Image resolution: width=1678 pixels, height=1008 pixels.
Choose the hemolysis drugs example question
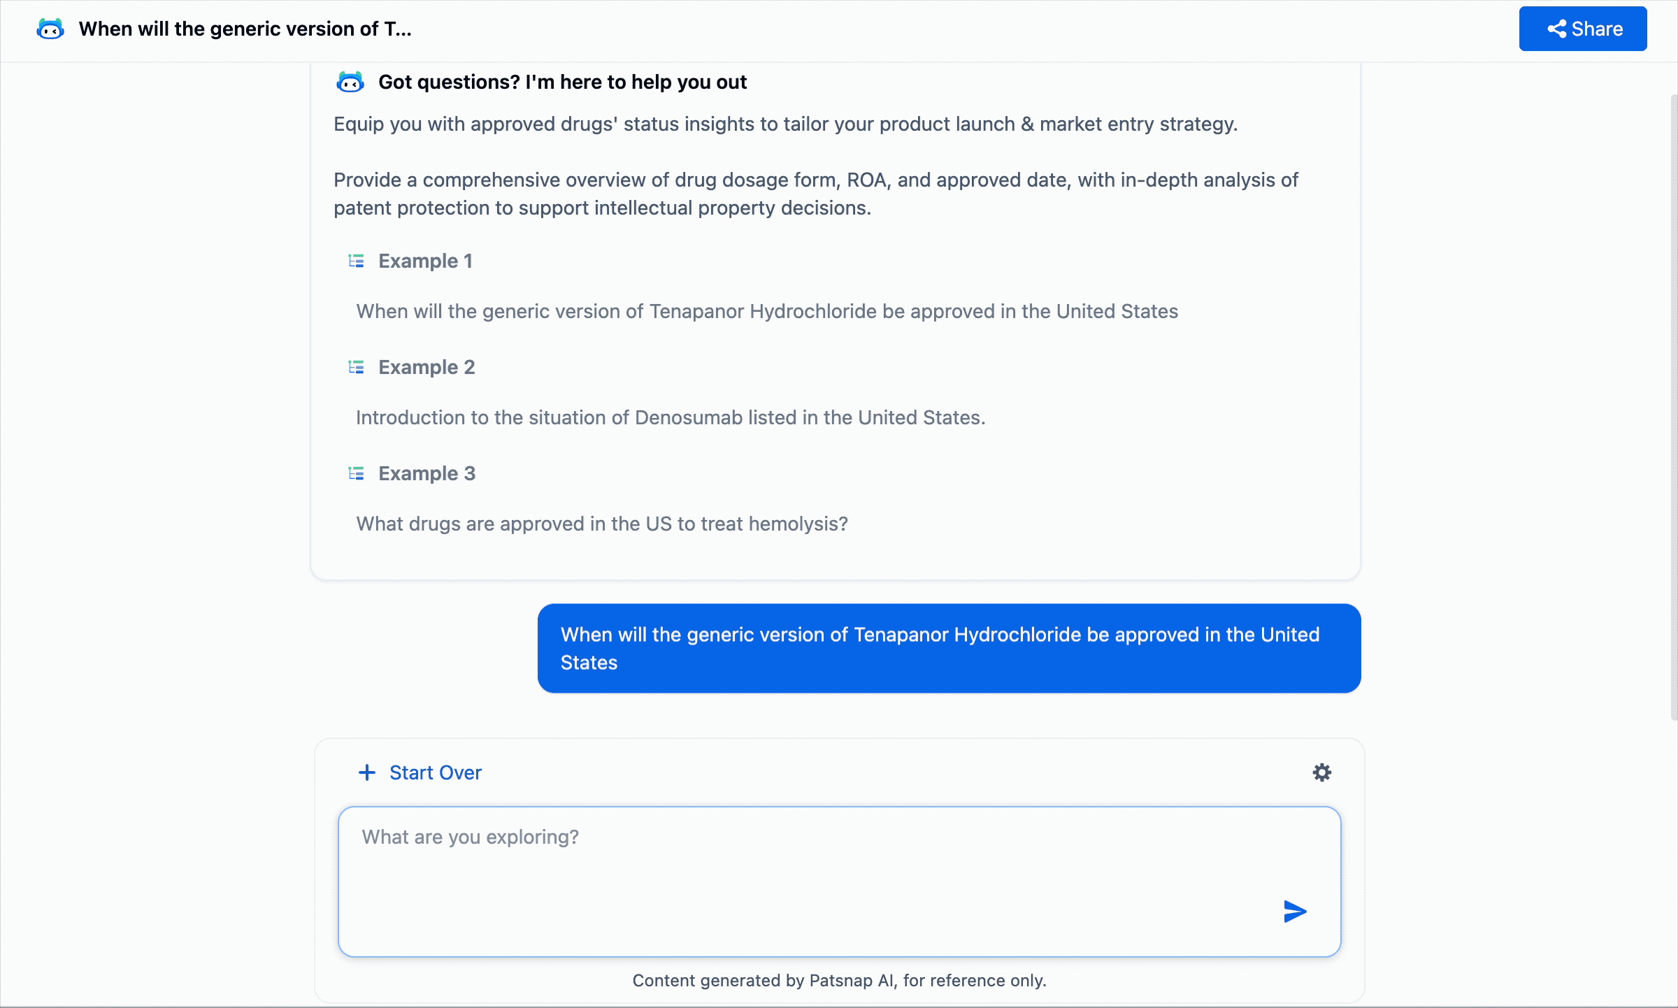pos(601,524)
